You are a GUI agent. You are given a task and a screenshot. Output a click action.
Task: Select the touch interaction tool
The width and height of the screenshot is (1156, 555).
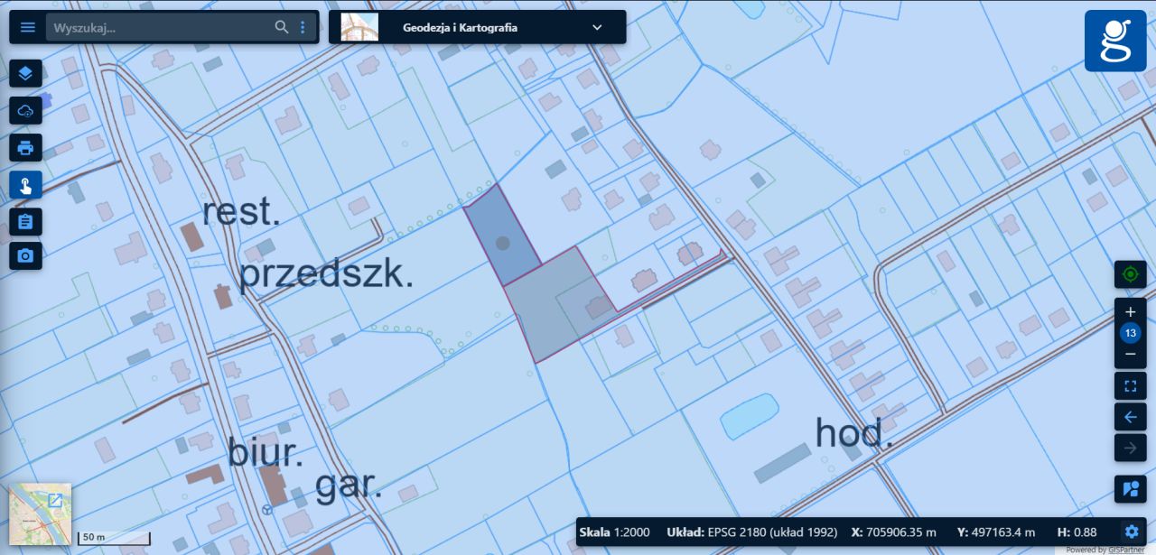point(25,184)
